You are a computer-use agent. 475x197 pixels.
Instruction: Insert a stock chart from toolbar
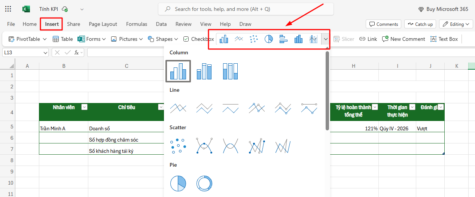click(x=313, y=39)
